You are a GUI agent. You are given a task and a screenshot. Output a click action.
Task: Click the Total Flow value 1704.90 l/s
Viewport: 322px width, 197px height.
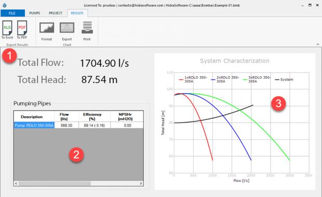[x=104, y=63]
